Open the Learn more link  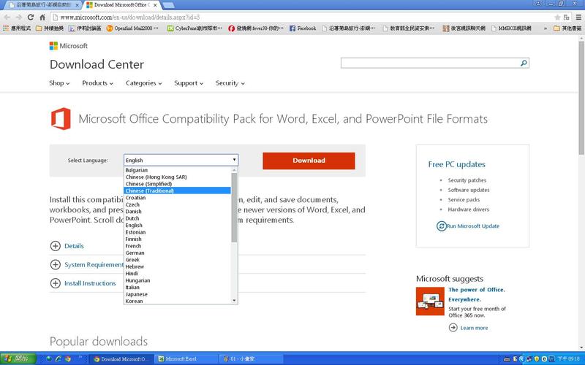tap(474, 328)
